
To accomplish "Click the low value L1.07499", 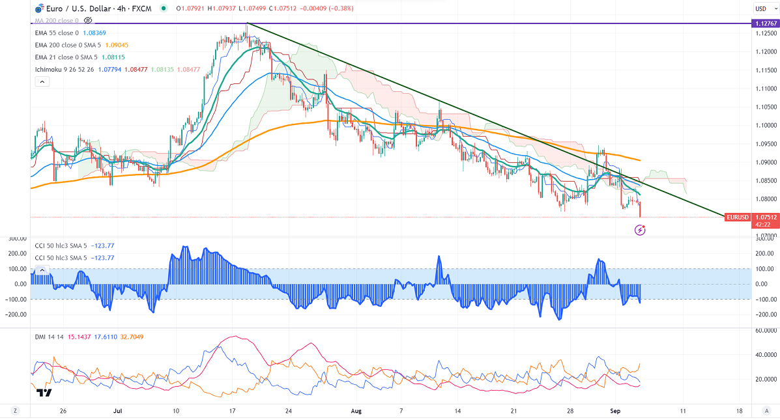I will (x=253, y=8).
